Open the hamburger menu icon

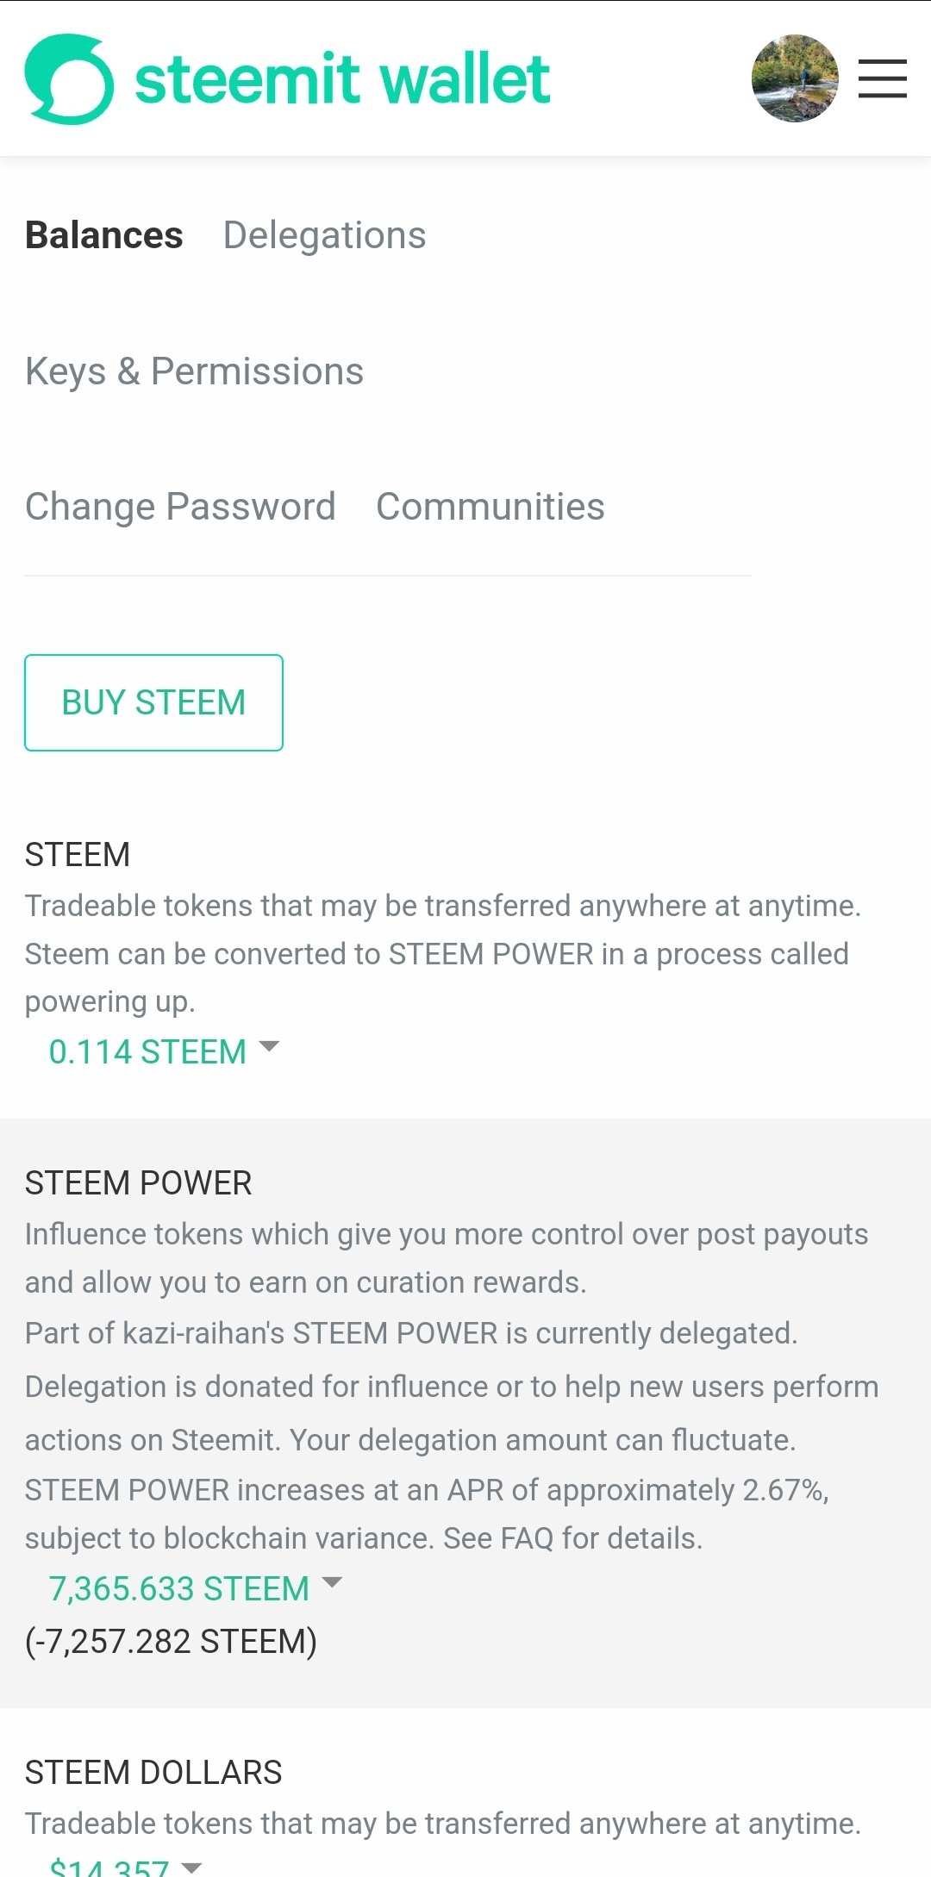point(882,78)
